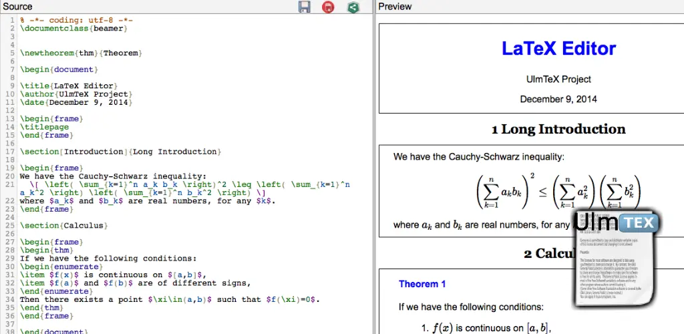Click preview item 'f(x) is continuous on [a, b]'

coord(486,329)
